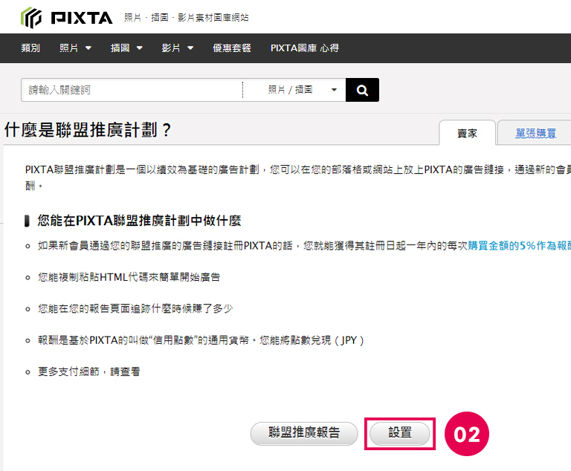Click the tagline 照片·插圖·影片素材圖庫網站
Image resolution: width=571 pixels, height=471 pixels.
pyautogui.click(x=186, y=18)
